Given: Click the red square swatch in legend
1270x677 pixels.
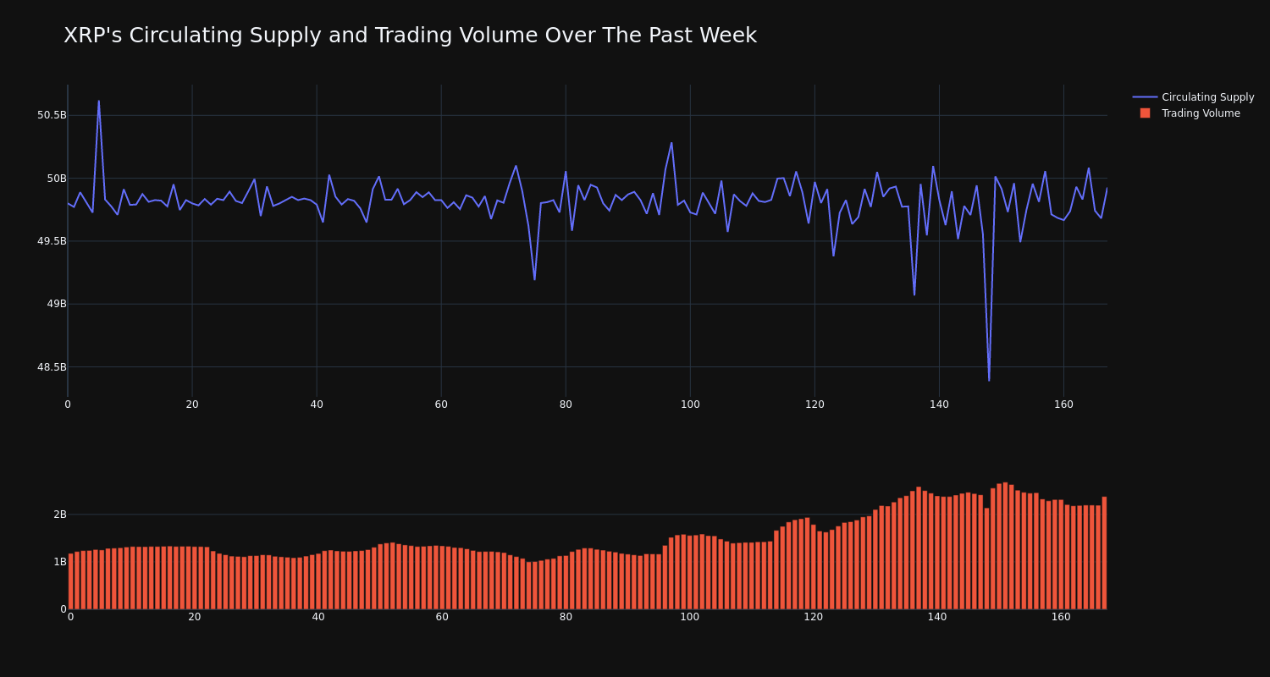Looking at the screenshot, I should click(1145, 113).
